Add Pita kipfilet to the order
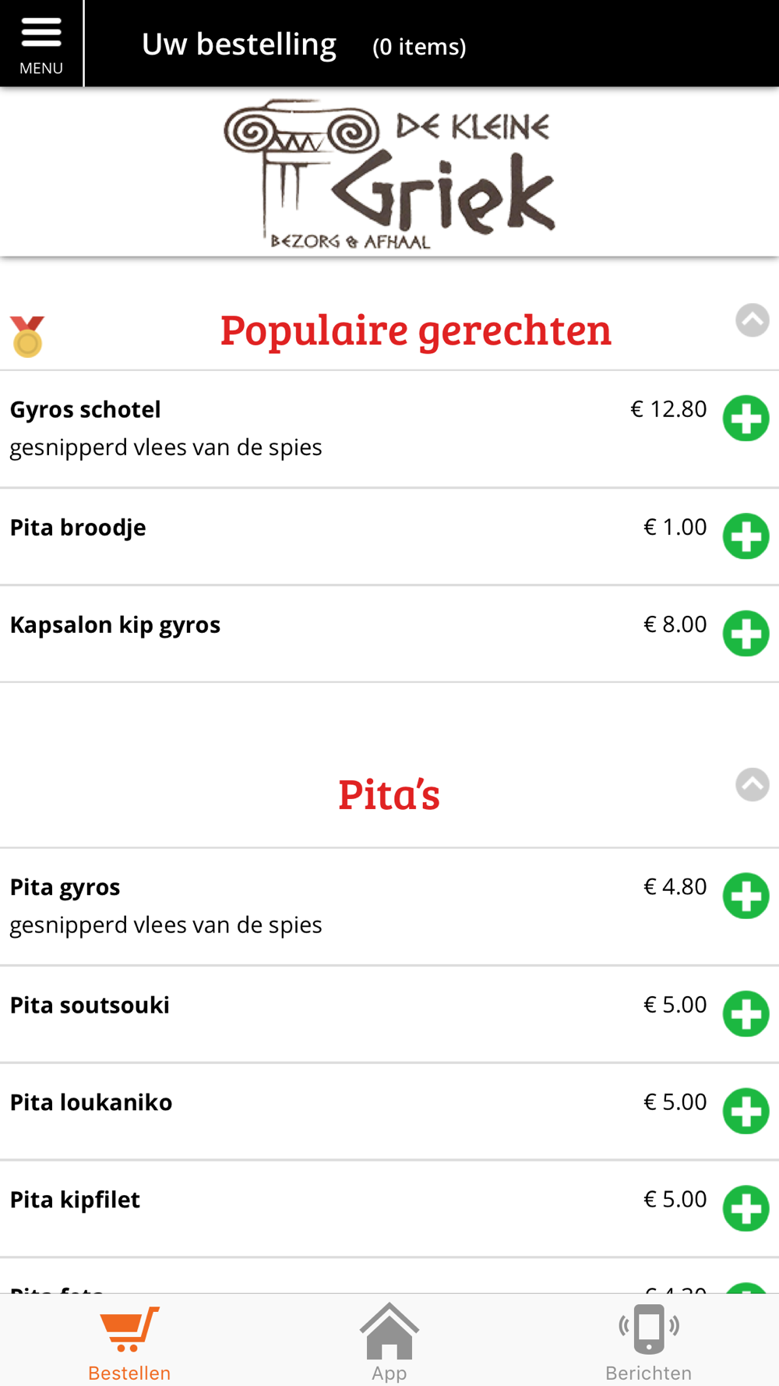The width and height of the screenshot is (779, 1386). tap(746, 1208)
